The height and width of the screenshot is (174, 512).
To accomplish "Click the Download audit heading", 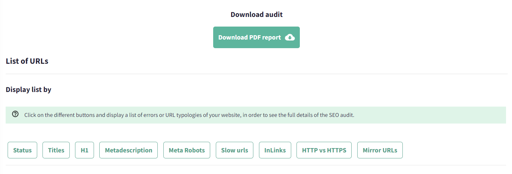I will [257, 15].
